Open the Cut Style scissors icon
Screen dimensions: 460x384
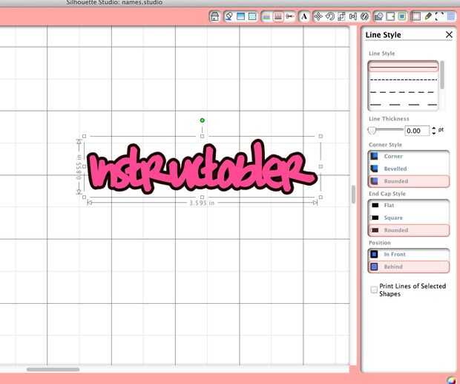tap(290, 16)
